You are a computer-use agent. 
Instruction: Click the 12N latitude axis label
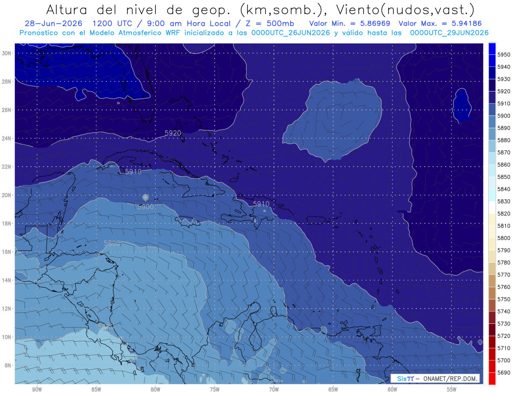click(6, 309)
